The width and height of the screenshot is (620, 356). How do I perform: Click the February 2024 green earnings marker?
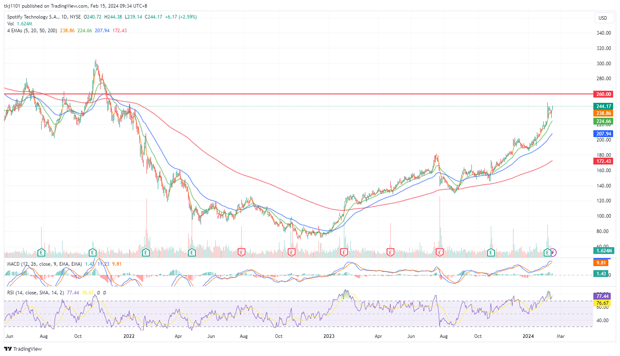click(x=547, y=253)
